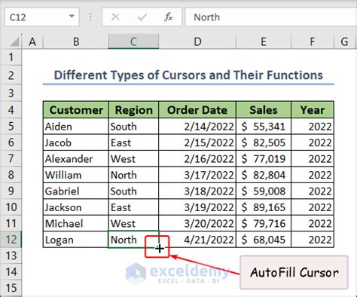
Task: Click the sales value $ 68,045
Action: click(x=264, y=240)
